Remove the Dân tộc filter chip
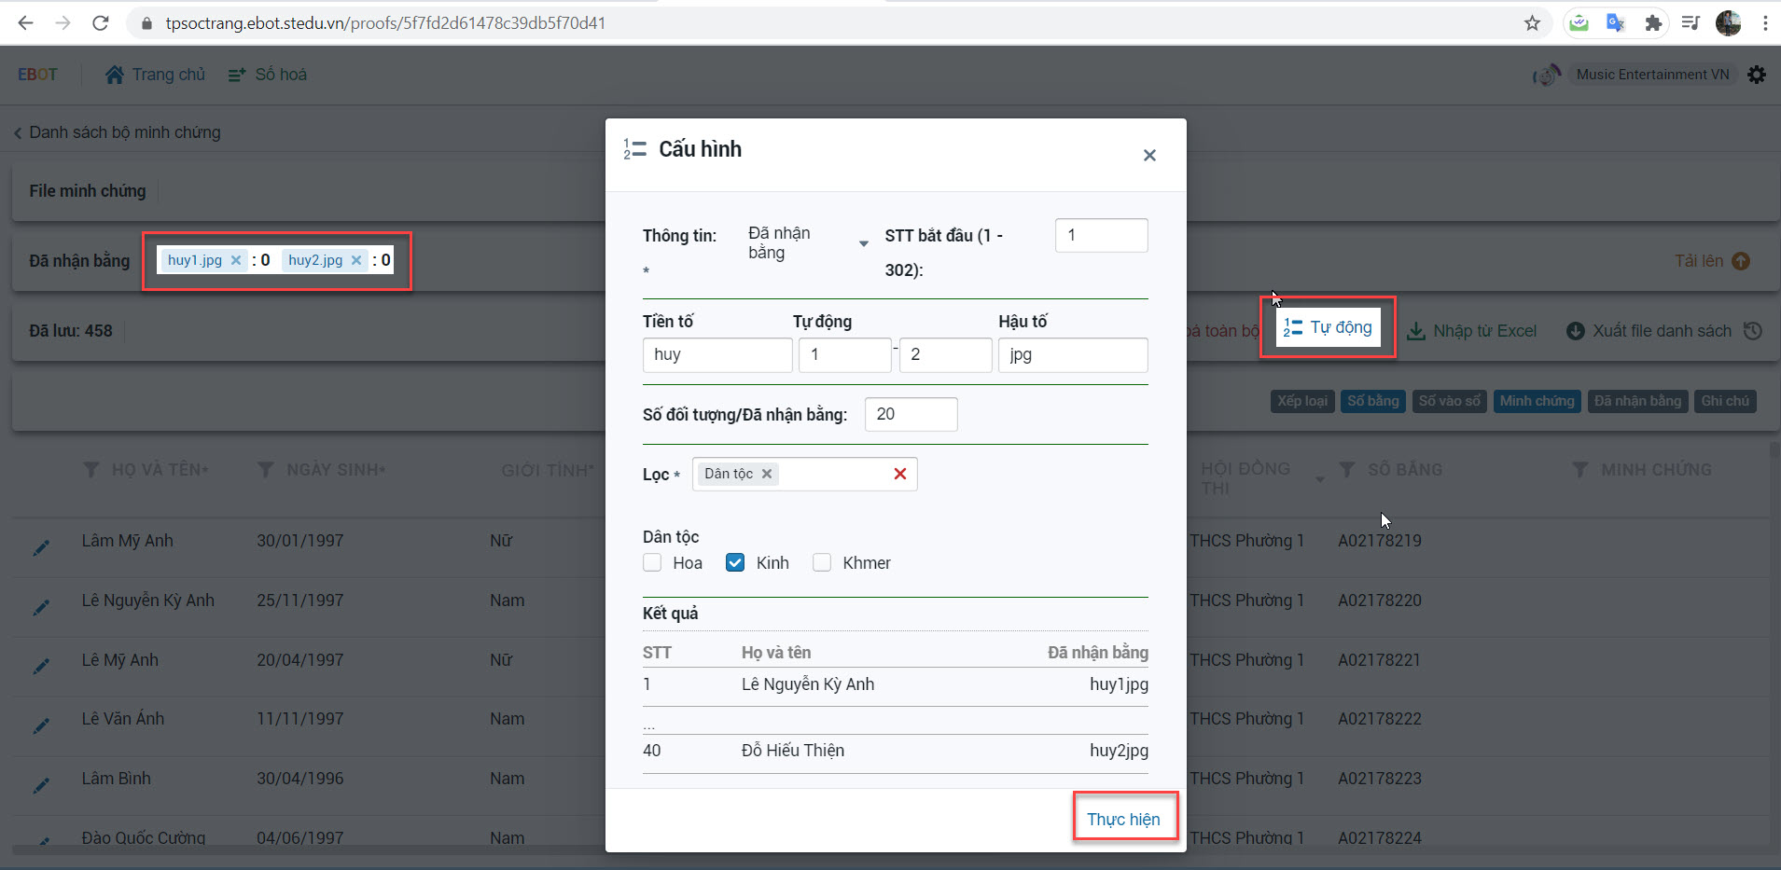Viewport: 1781px width, 870px height. pyautogui.click(x=767, y=474)
